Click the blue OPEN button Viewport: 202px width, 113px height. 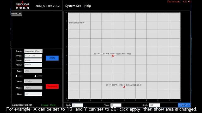(52, 58)
